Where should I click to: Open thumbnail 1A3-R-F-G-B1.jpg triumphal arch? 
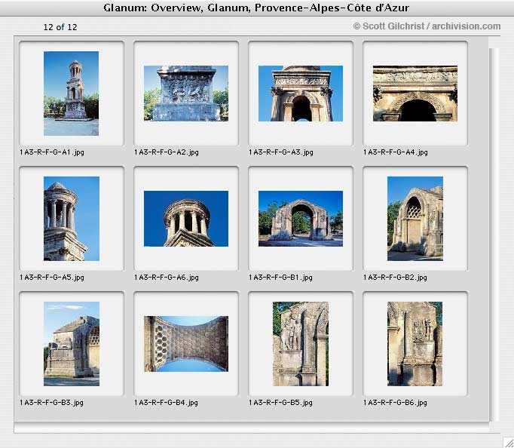tap(301, 219)
